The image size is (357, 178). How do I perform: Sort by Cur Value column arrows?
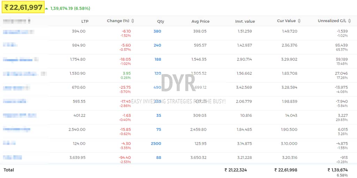(299, 21)
